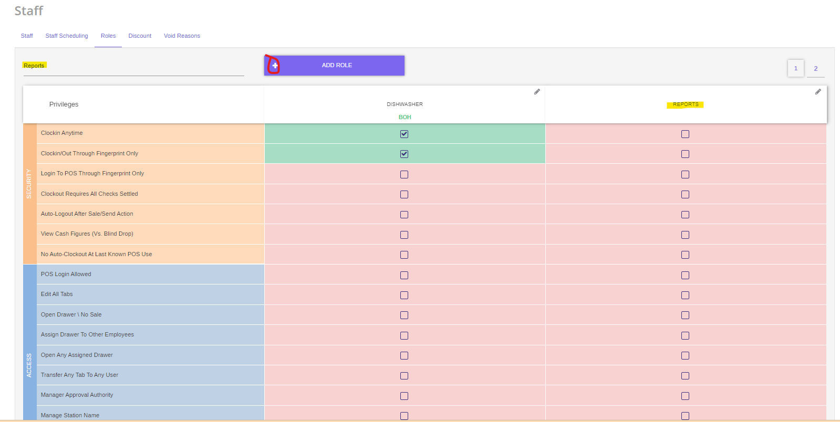Image resolution: width=840 pixels, height=422 pixels.
Task: Uncheck Clockin/Out Through Fingerprint Only for Dishwasher
Action: coord(404,154)
